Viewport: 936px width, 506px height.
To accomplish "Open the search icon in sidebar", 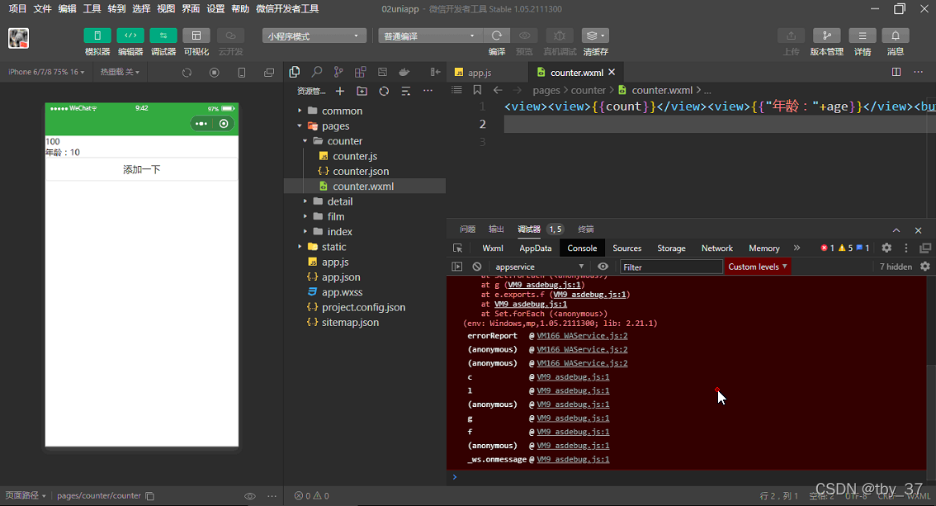I will (316, 72).
